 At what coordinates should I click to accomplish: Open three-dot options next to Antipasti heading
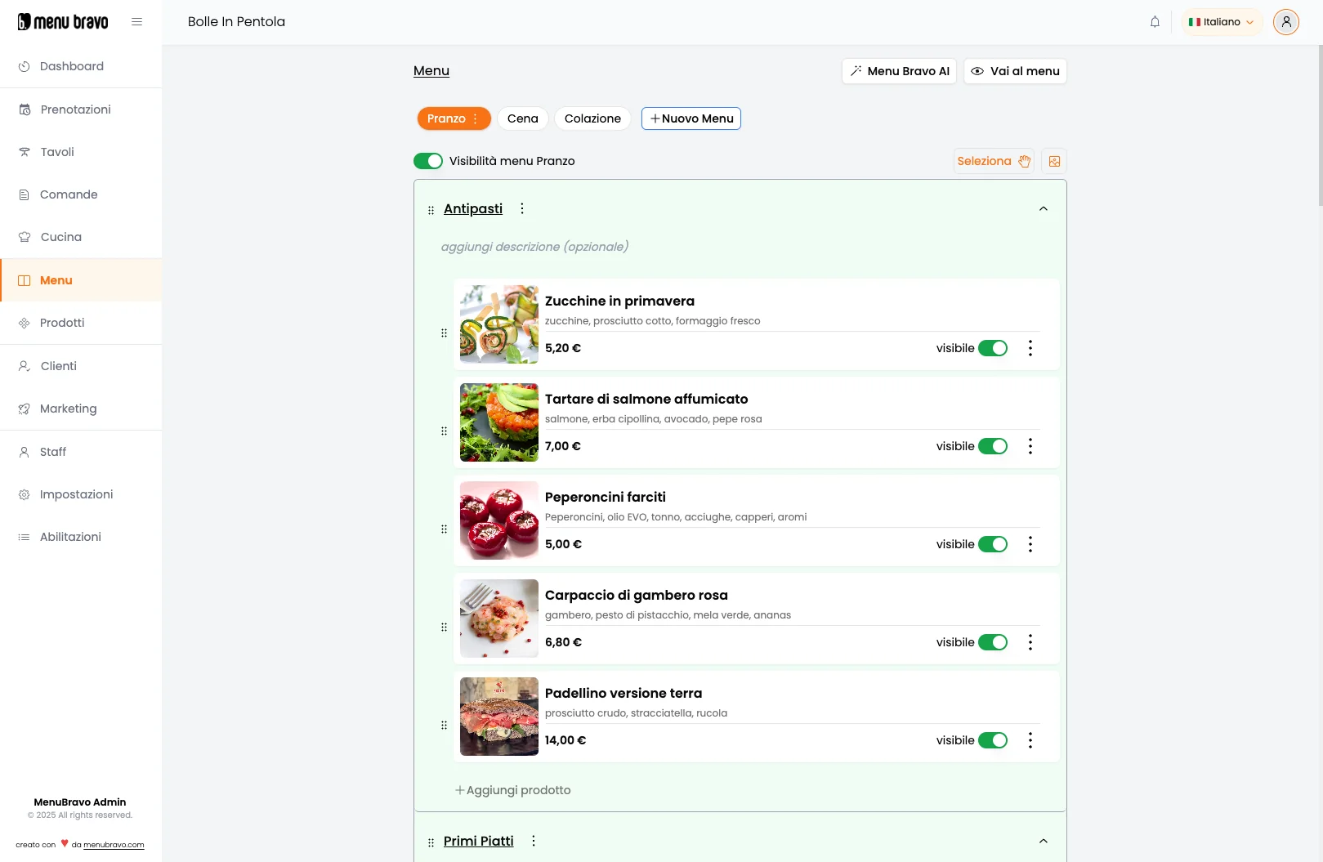pyautogui.click(x=522, y=208)
